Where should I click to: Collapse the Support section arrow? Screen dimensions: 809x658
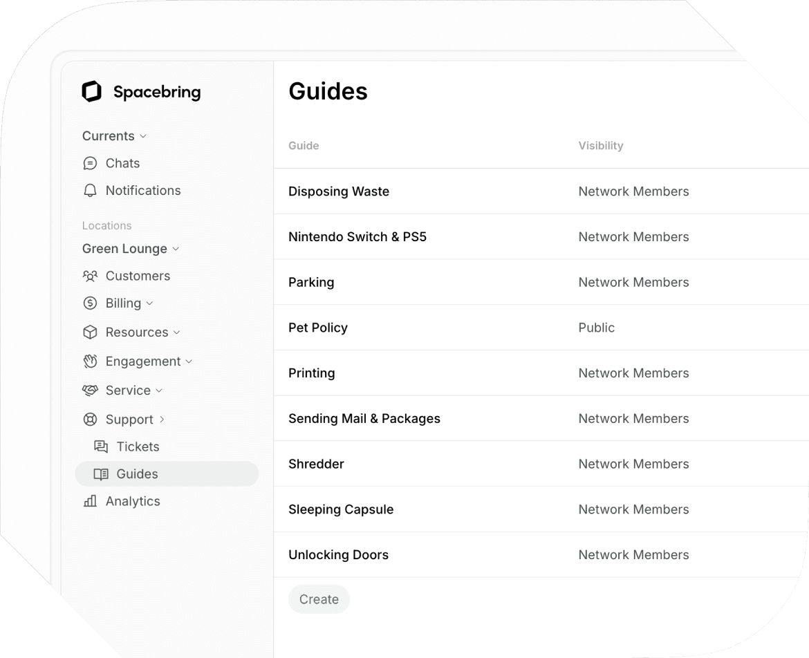(161, 420)
